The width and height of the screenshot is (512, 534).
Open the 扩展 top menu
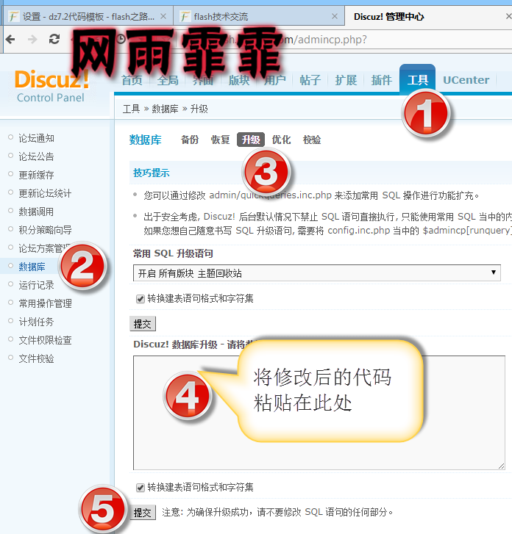[x=346, y=80]
